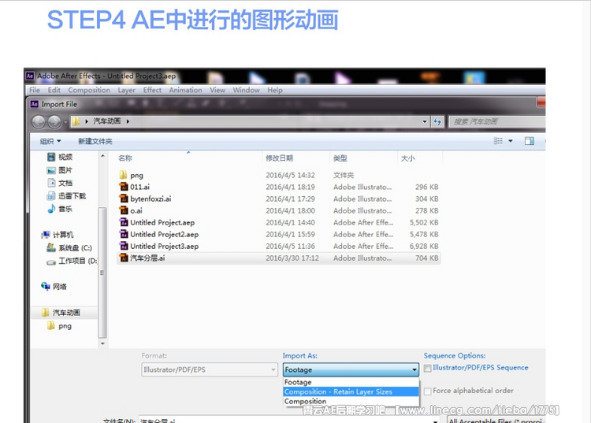Screen dimensions: 591x423
Task: Click the 搜索 汽车动画 search field
Action: tap(497, 121)
